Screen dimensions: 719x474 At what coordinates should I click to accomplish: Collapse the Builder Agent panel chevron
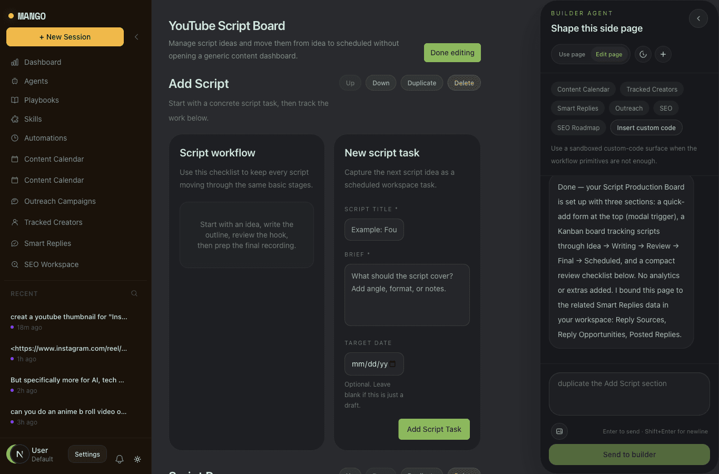698,18
